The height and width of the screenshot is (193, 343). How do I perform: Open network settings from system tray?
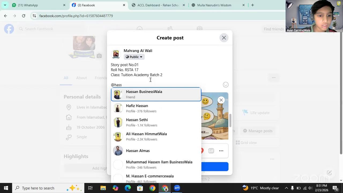[x=304, y=188]
